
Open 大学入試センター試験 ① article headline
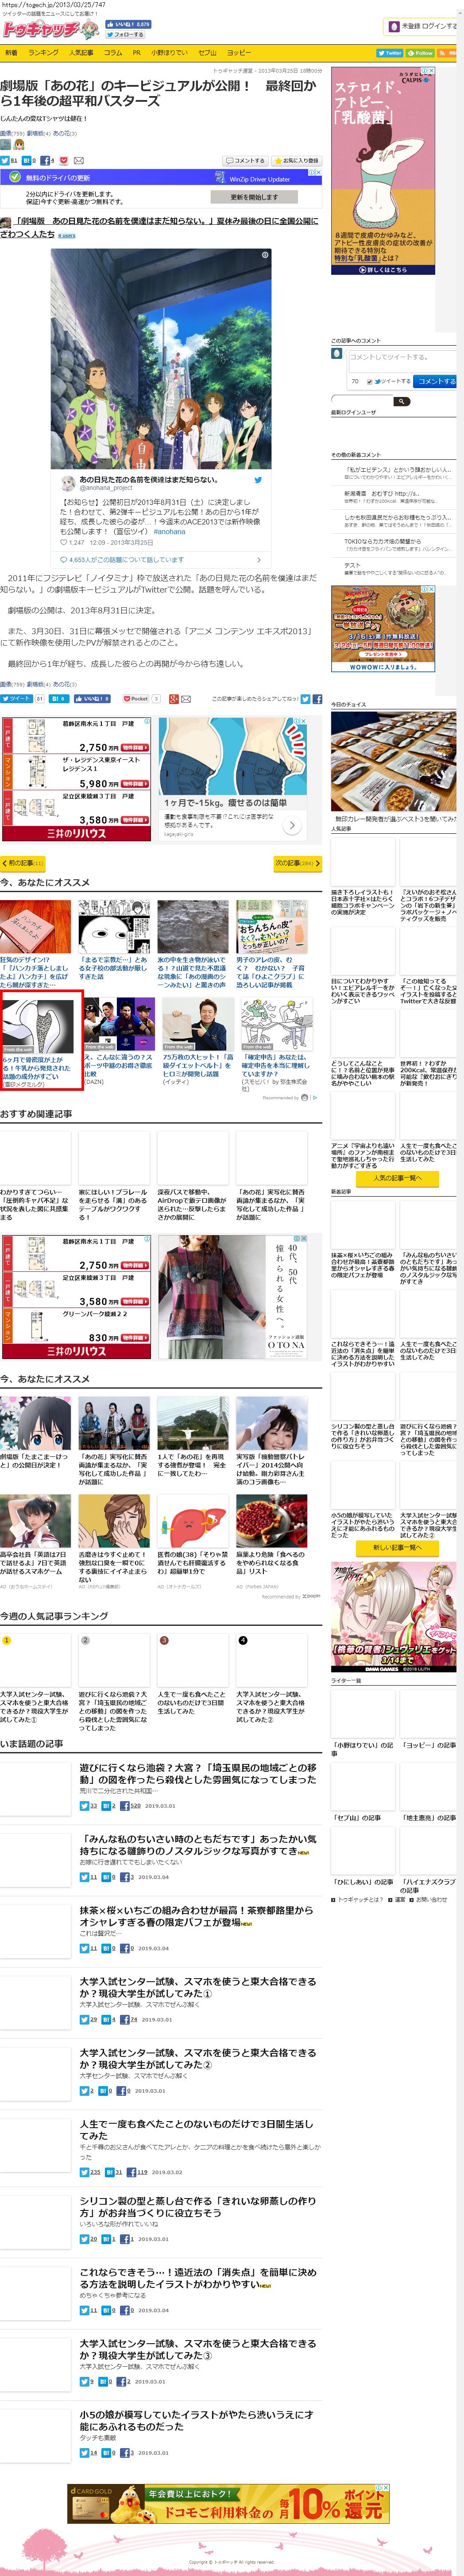[x=198, y=1987]
